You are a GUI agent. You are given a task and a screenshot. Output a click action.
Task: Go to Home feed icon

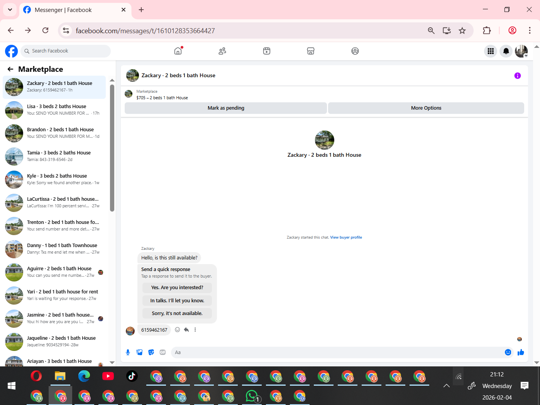[x=178, y=51]
